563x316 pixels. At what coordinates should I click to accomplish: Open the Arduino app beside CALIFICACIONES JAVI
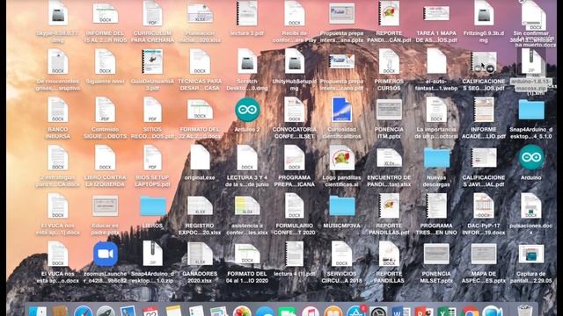(531, 158)
